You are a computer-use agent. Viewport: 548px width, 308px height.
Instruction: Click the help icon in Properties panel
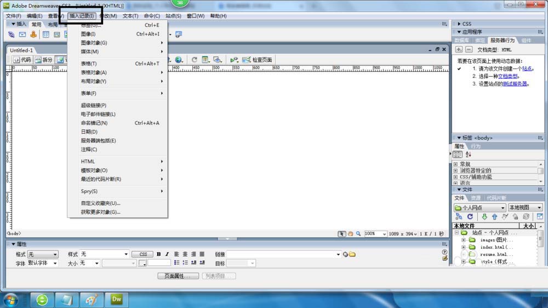[x=444, y=252]
